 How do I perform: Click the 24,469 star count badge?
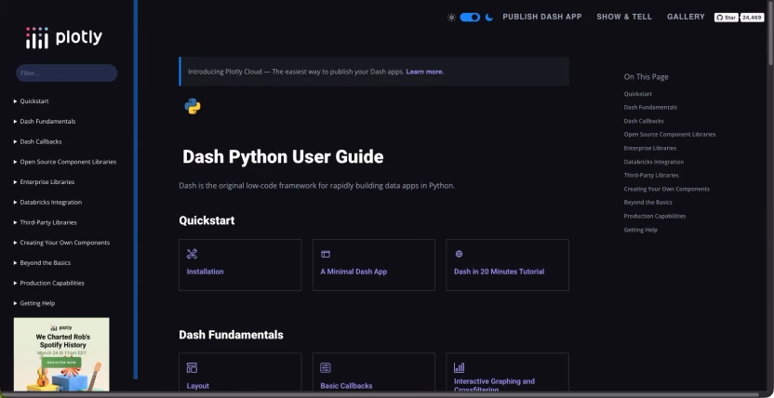[752, 18]
